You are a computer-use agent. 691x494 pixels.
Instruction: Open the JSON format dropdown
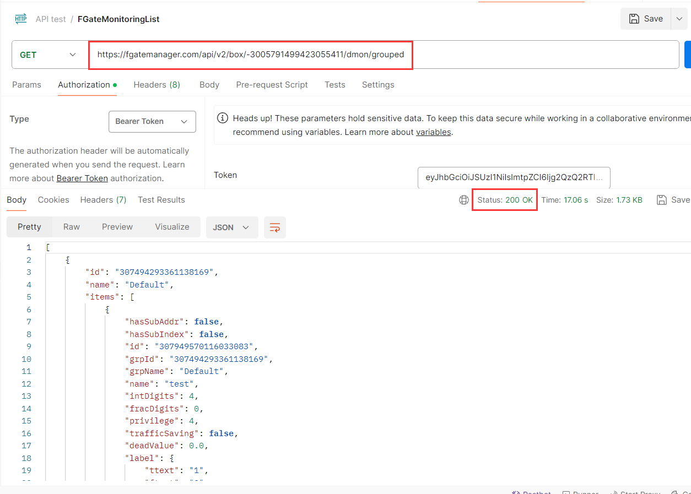(x=232, y=227)
